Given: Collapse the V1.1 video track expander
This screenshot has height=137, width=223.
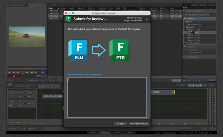Looking at the screenshot, I should (x=12, y=92).
